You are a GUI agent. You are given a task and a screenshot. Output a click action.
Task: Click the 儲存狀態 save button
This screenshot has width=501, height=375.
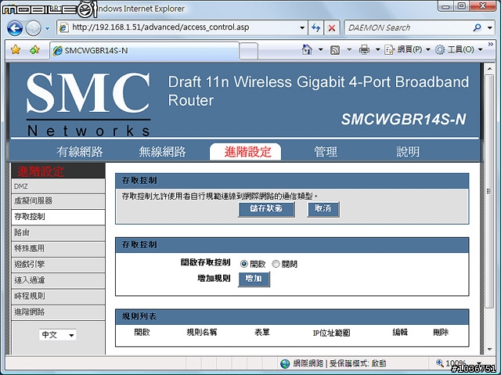pos(266,209)
